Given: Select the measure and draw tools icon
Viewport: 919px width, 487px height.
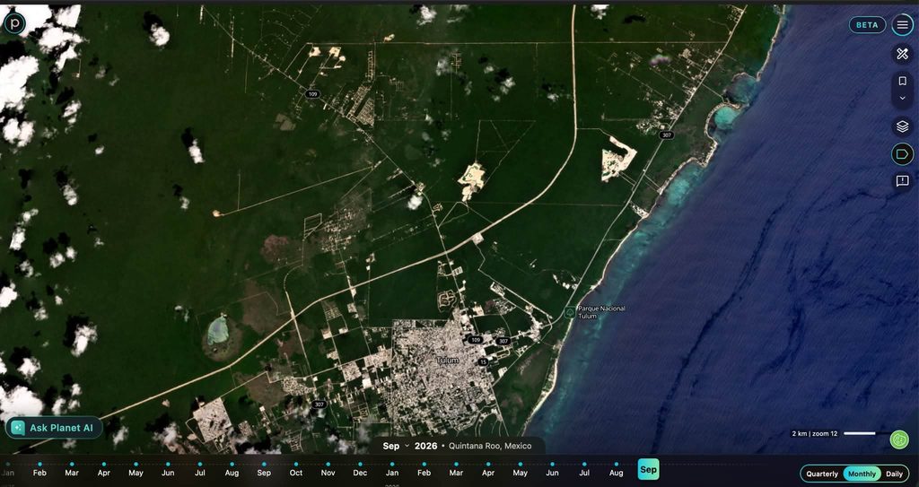Looking at the screenshot, I should coord(902,54).
